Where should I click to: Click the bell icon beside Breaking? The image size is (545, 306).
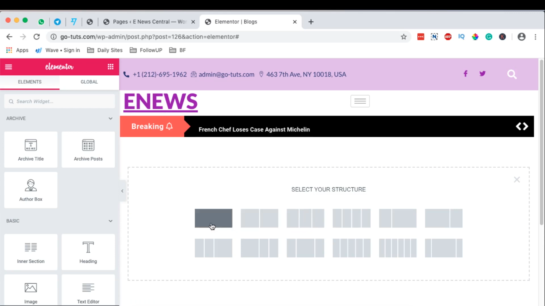tap(169, 126)
